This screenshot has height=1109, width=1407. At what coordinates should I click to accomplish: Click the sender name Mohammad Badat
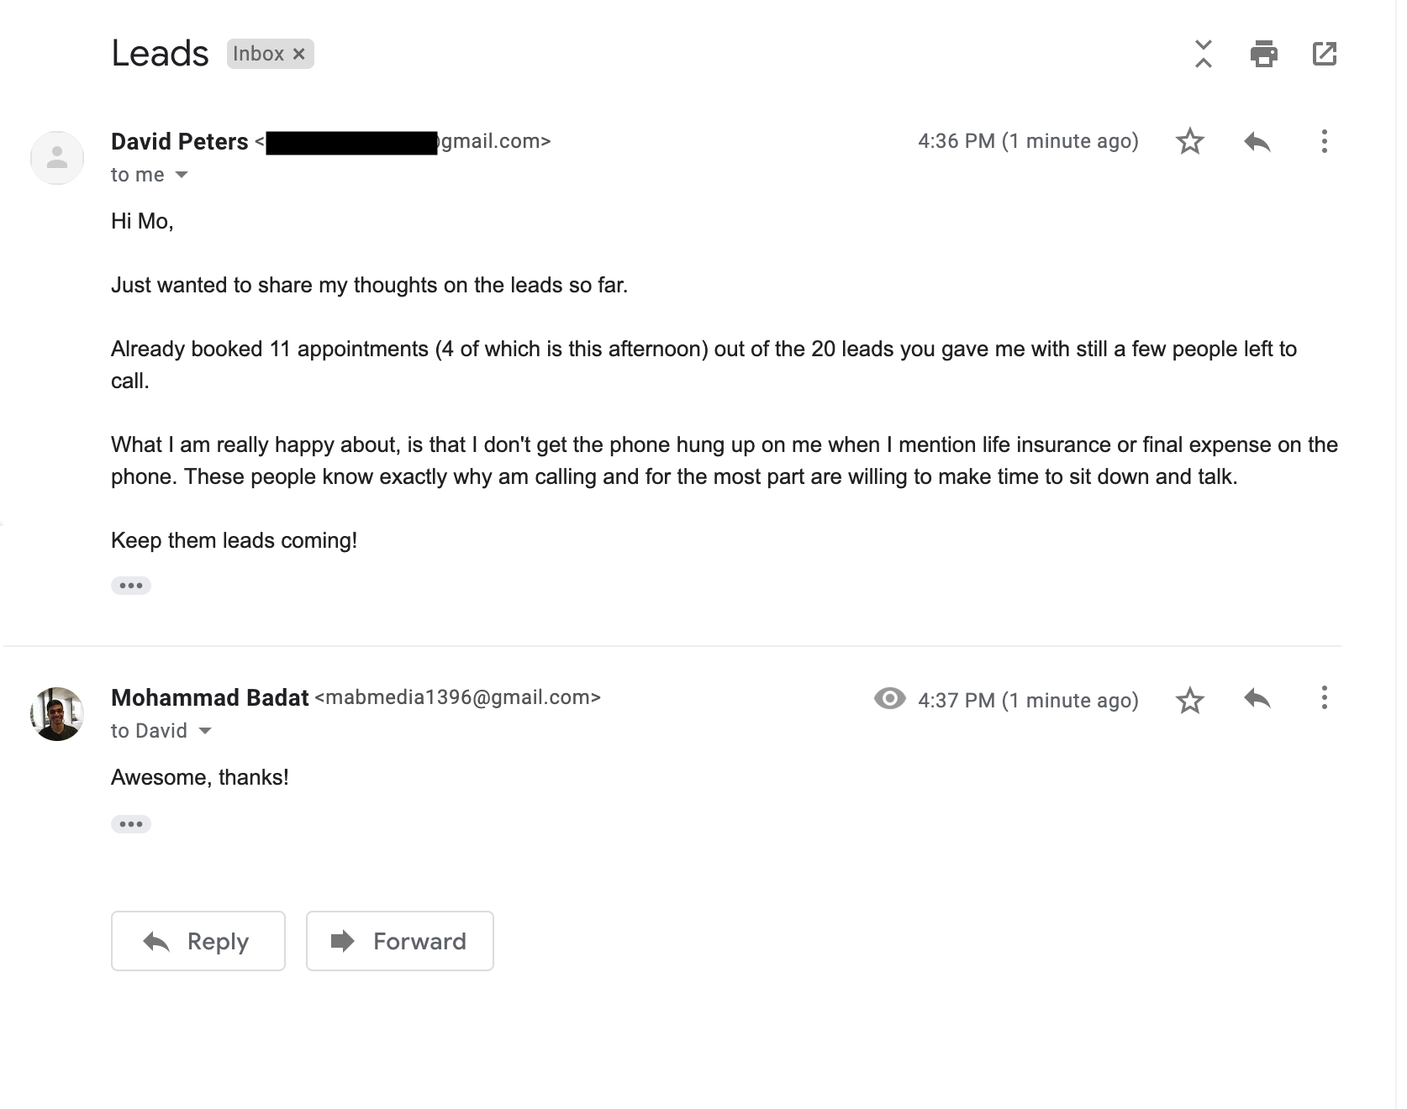tap(210, 697)
